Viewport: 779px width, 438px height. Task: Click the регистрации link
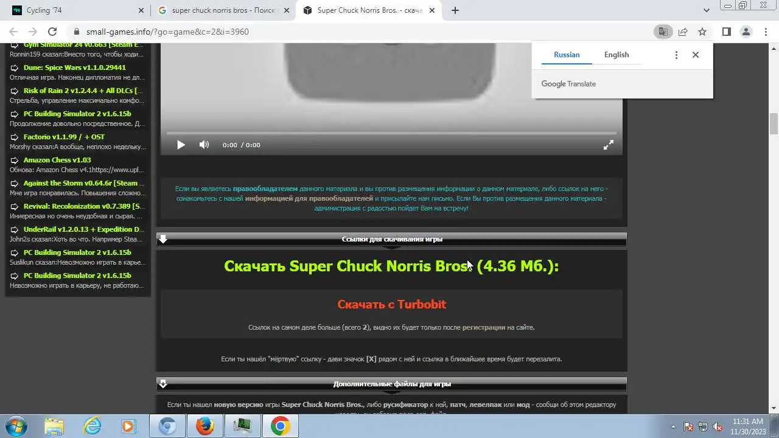(x=484, y=327)
